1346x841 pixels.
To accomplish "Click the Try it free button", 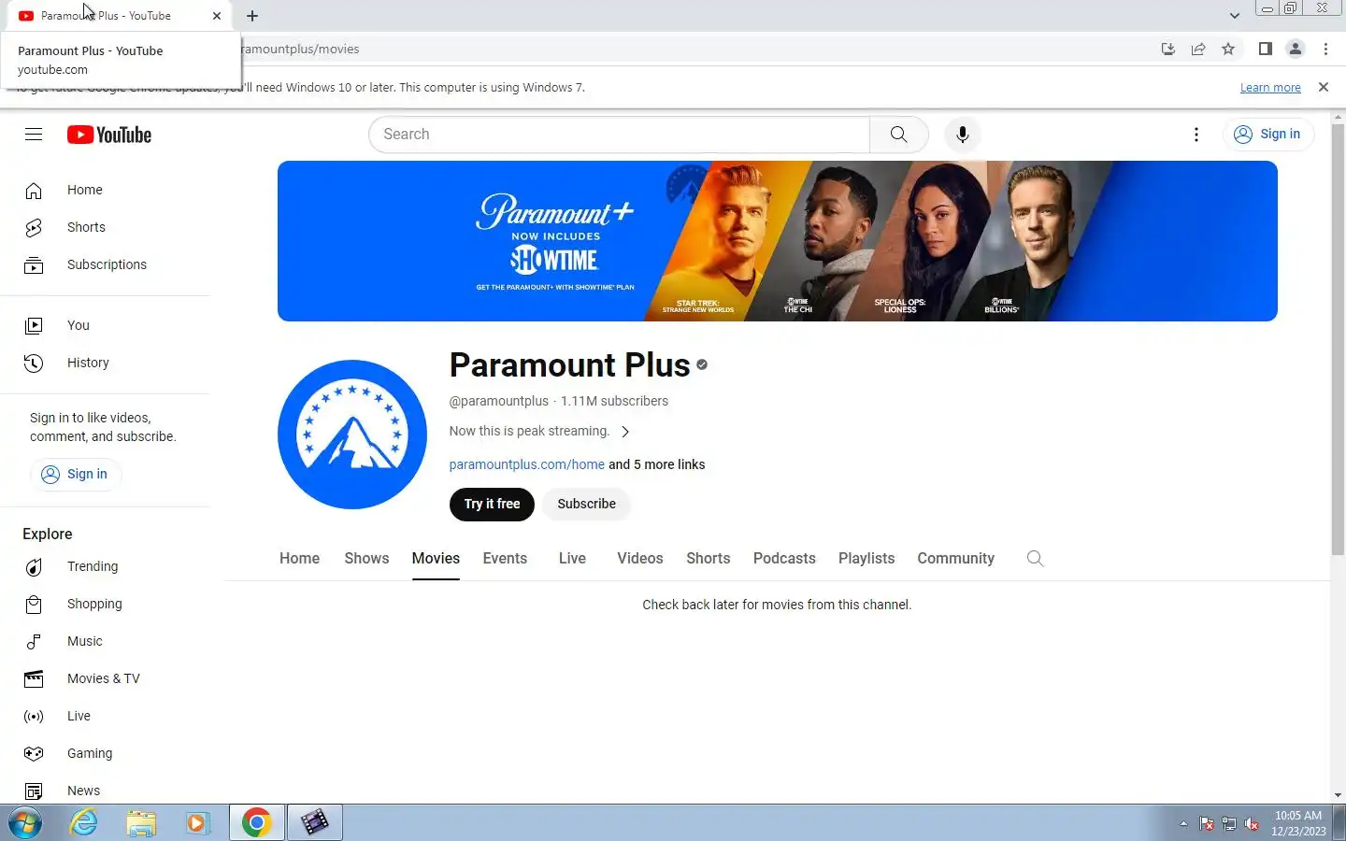I will (492, 504).
